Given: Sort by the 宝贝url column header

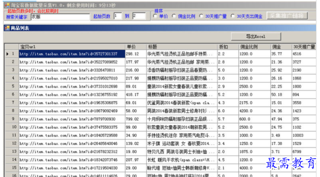Looking at the screenshot, I should pyautogui.click(x=72, y=47).
